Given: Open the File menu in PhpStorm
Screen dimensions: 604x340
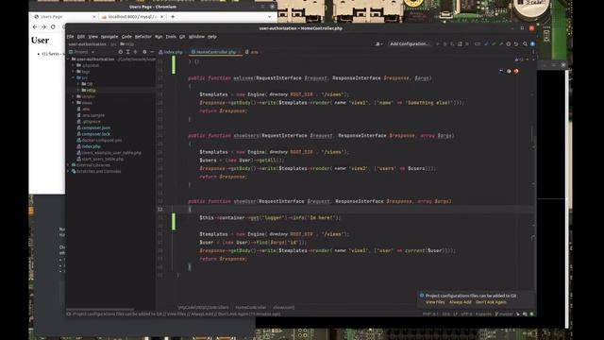Looking at the screenshot, I should [70, 37].
